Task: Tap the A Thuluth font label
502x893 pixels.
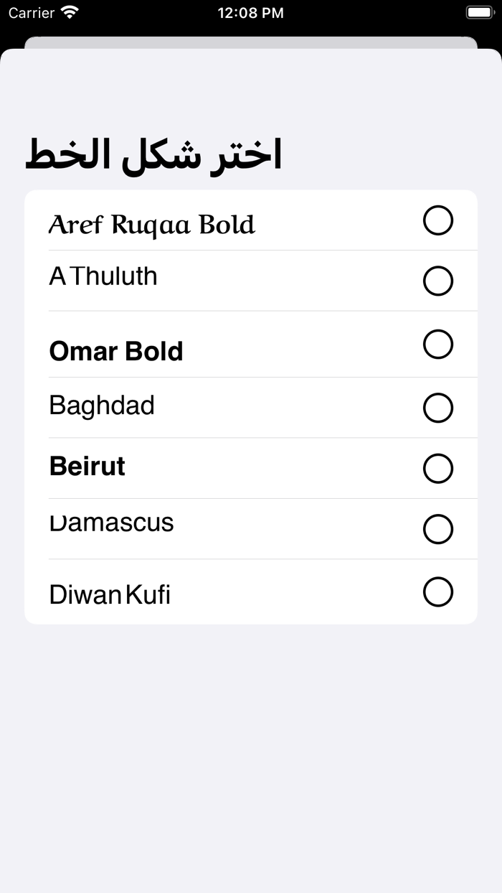Action: pyautogui.click(x=103, y=276)
